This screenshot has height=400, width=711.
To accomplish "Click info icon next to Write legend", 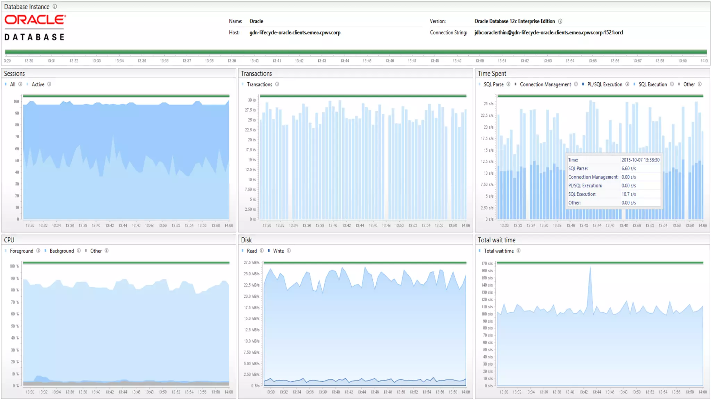I will pos(289,251).
